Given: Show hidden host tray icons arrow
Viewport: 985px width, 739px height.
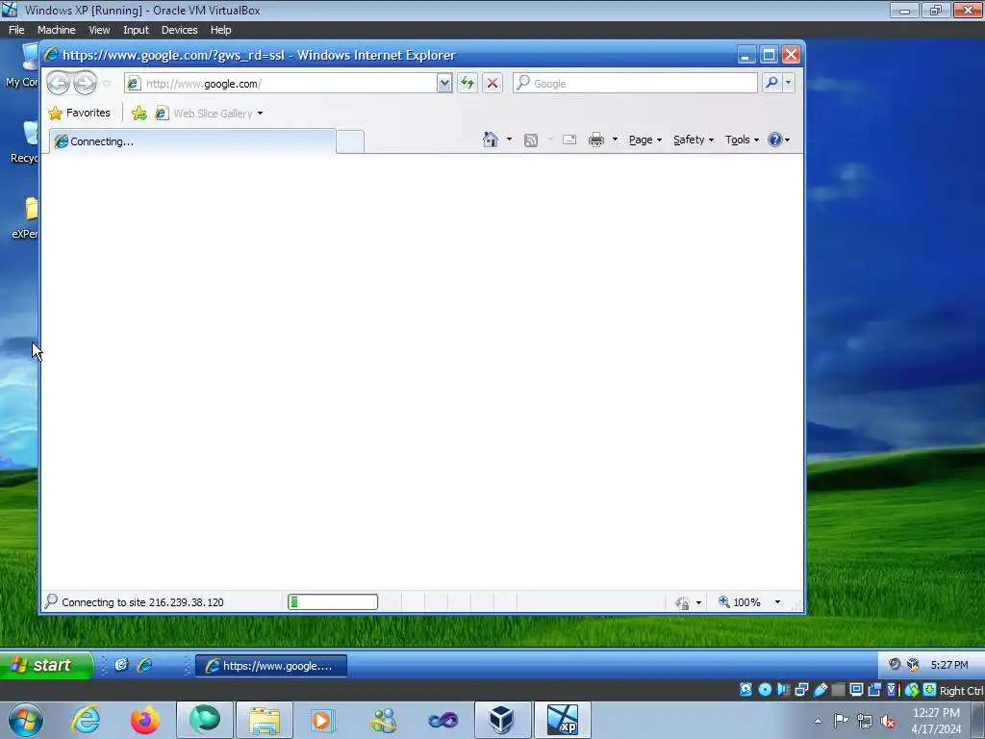Looking at the screenshot, I should tap(818, 721).
